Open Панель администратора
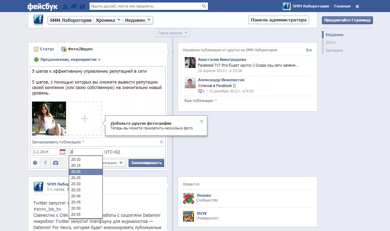Viewport: 390px width, 231px height. point(279,20)
